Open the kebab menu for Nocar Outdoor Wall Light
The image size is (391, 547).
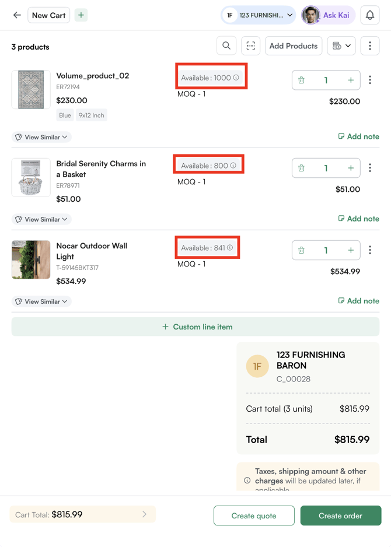[x=370, y=250]
